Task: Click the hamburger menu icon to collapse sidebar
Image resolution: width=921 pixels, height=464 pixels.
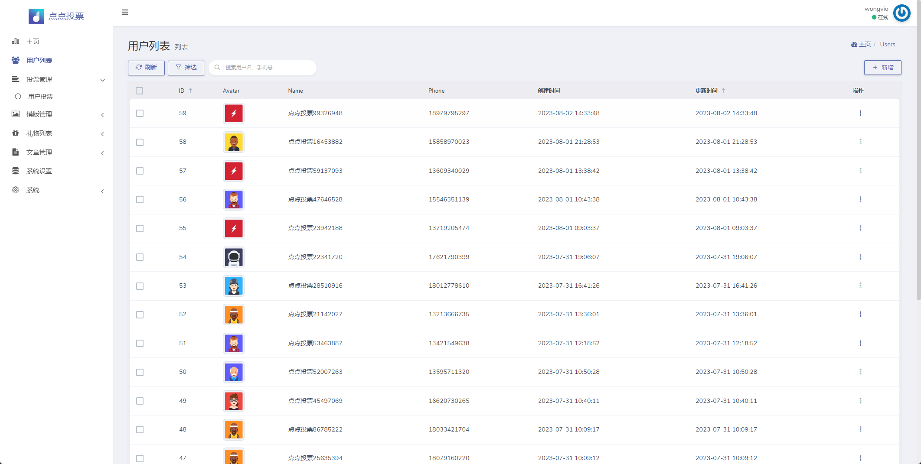Action: tap(125, 12)
